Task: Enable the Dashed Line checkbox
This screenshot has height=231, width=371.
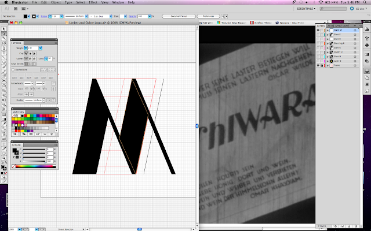Action: tap(13, 70)
